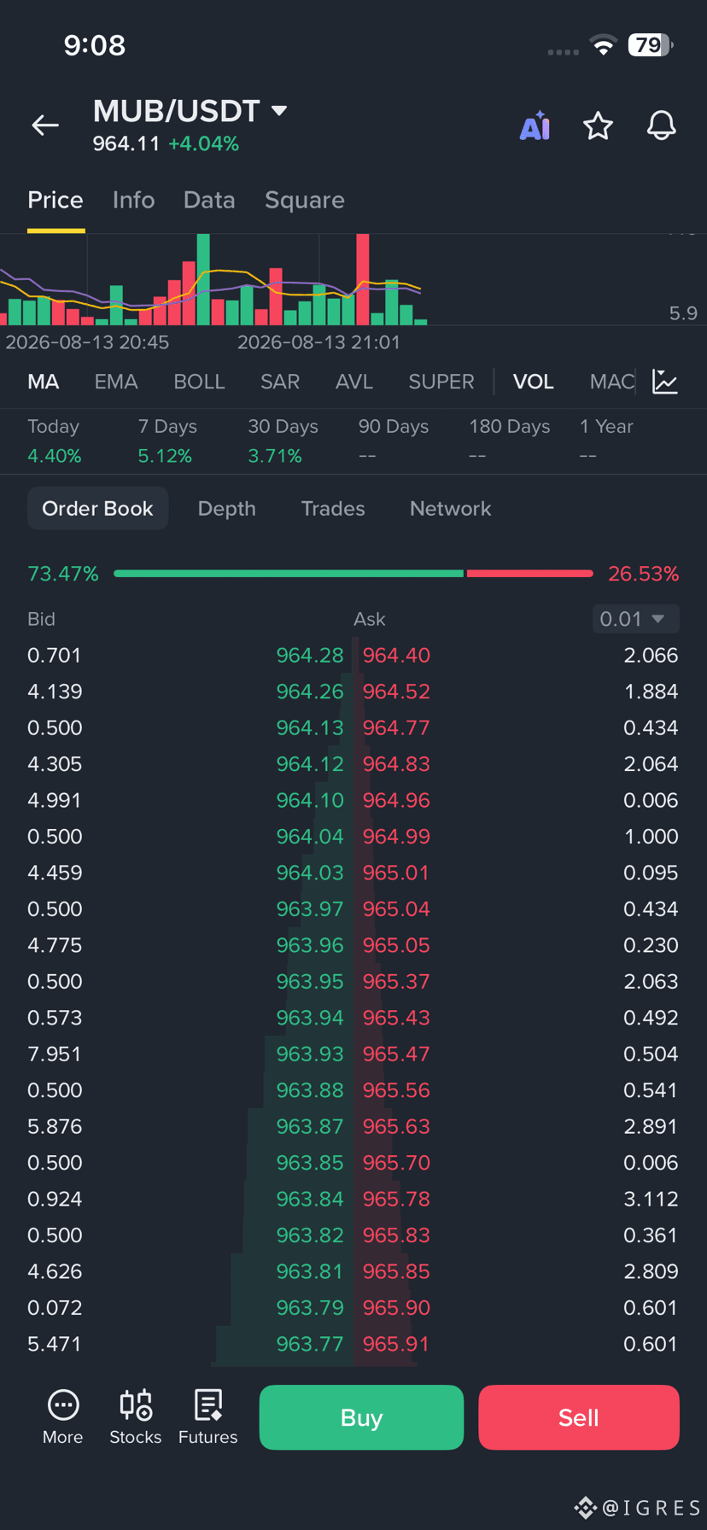Select Today 4.40% performance
This screenshot has height=1530, width=707.
[x=55, y=441]
